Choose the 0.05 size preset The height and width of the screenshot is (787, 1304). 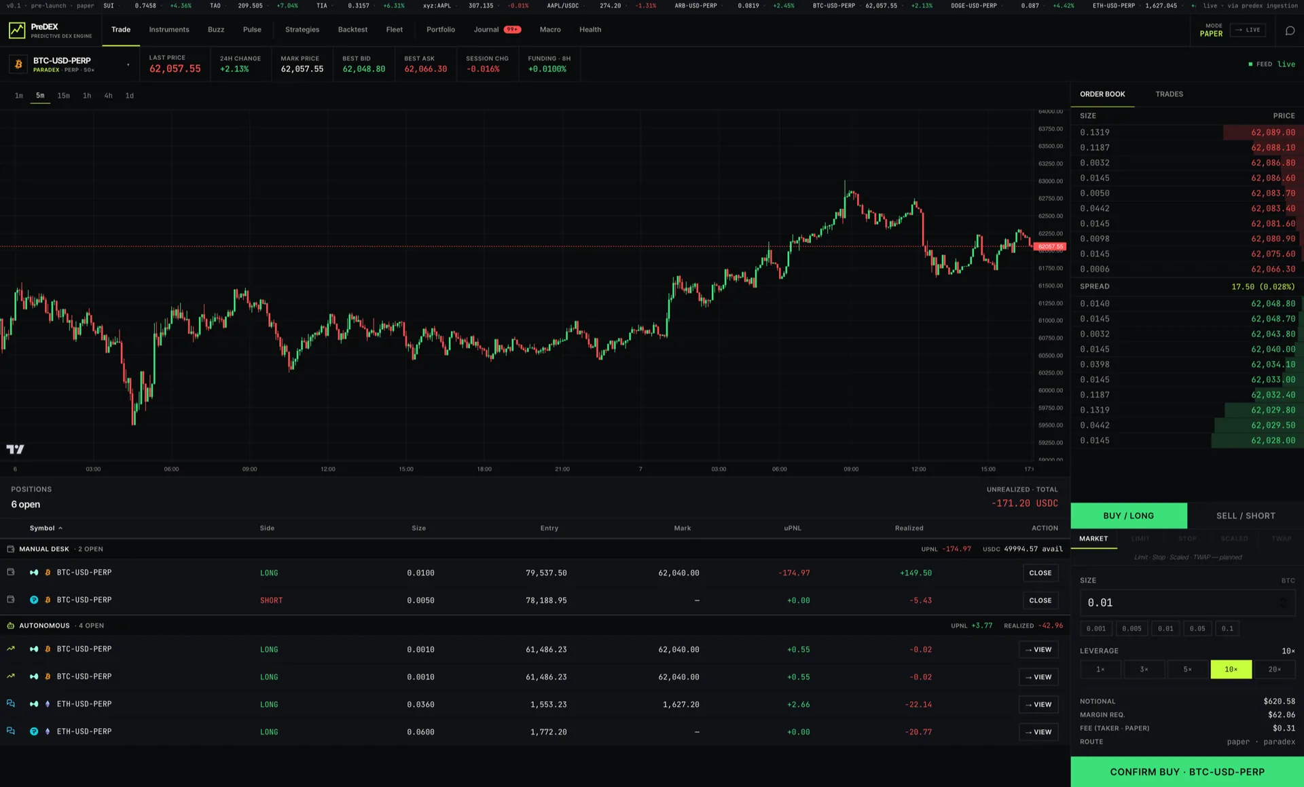click(1197, 629)
